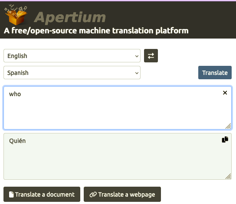Grab the output text area resize handle

(x=228, y=176)
